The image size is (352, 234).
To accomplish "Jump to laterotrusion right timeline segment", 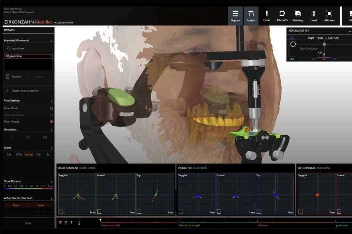I will 190,225.
